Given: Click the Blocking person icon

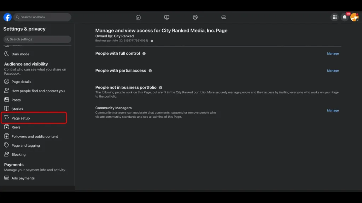Looking at the screenshot, I should [x=6, y=154].
